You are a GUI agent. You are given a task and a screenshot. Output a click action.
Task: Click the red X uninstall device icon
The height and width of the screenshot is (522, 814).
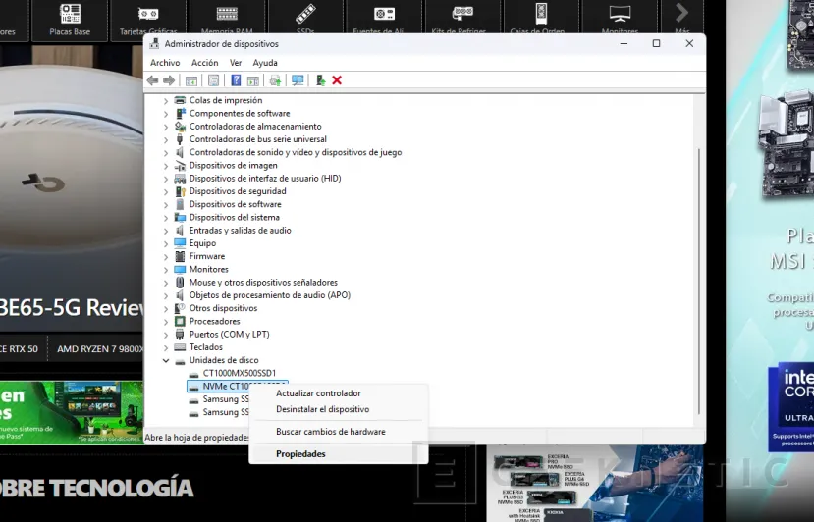click(337, 80)
